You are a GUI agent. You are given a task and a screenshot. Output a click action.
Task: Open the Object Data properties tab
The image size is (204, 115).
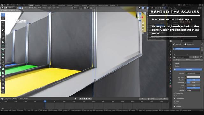[x=171, y=83]
